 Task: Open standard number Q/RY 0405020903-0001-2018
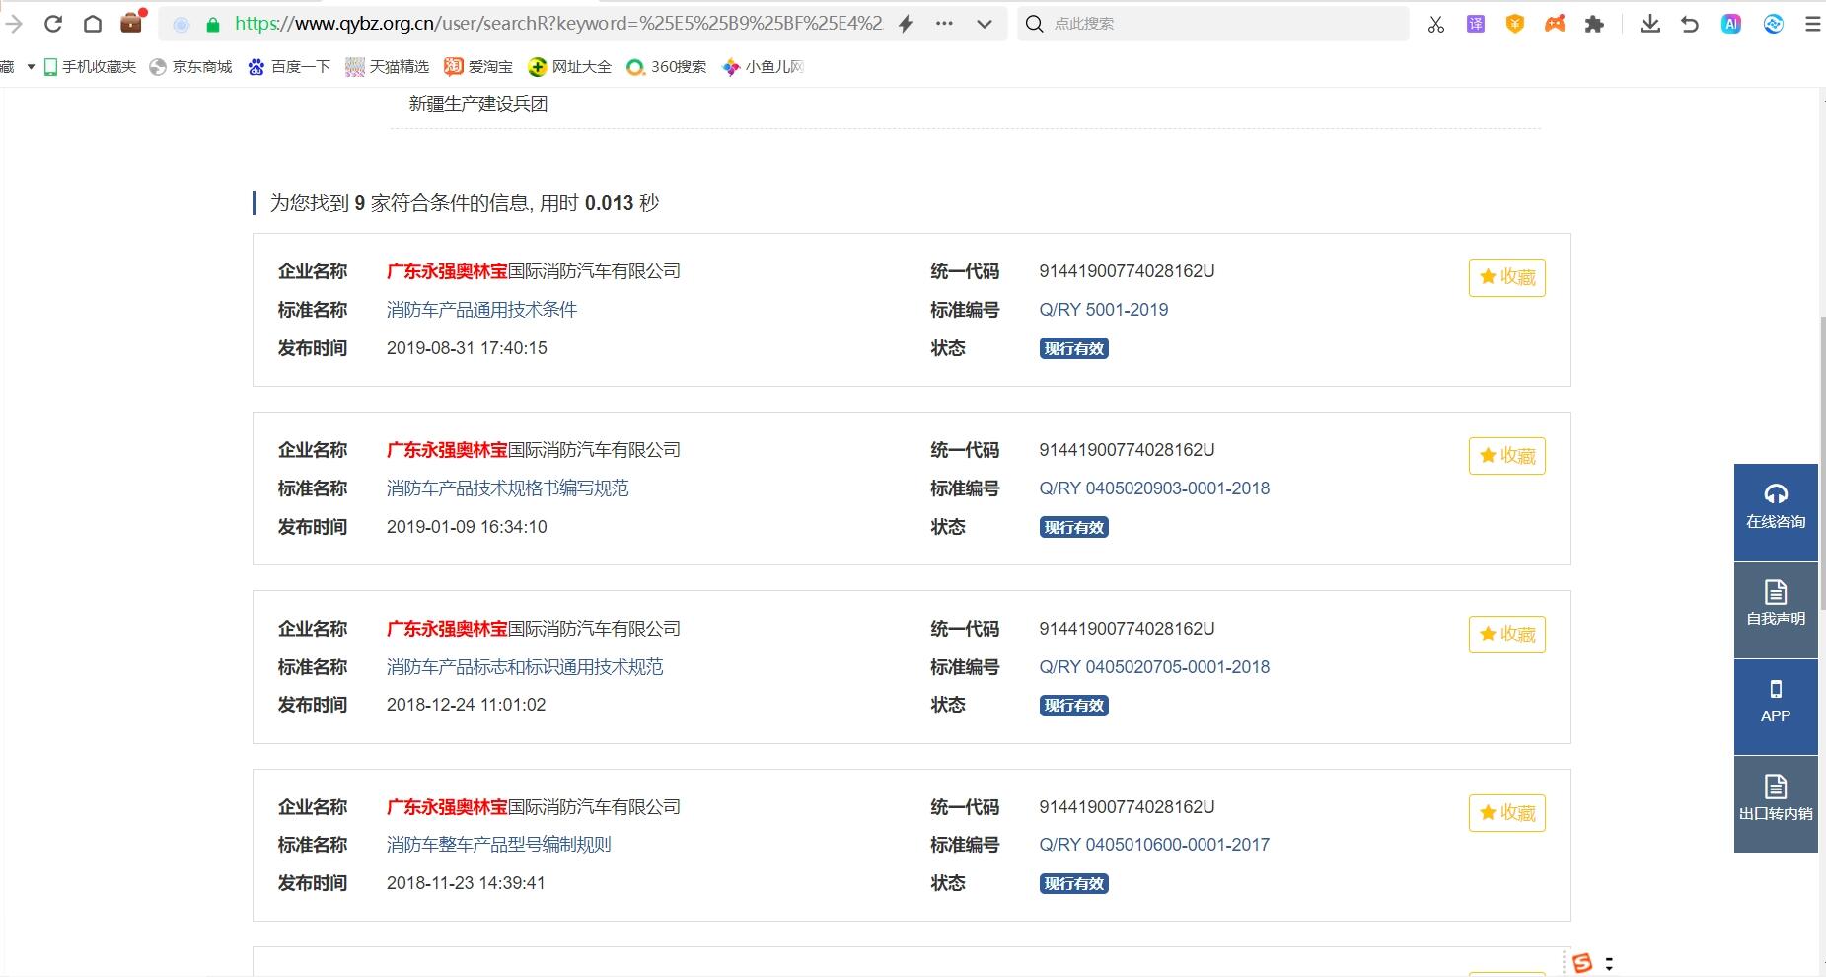point(1154,488)
